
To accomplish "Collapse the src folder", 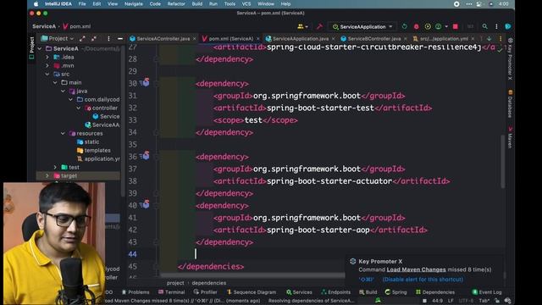I will 47,74.
